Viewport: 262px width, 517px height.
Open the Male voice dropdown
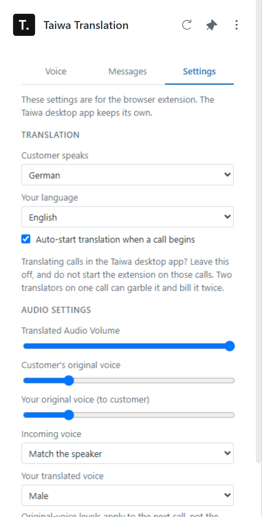[128, 495]
